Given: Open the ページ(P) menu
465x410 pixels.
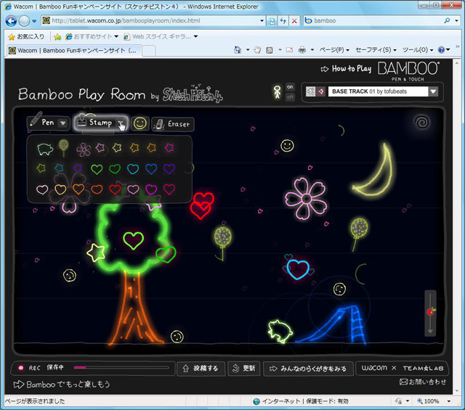Looking at the screenshot, I should [334, 50].
